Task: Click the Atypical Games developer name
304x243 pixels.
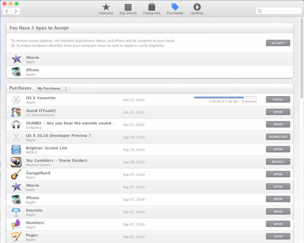Action: pyautogui.click(x=38, y=165)
